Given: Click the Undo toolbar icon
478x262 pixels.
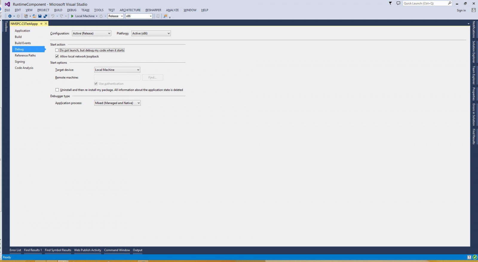Looking at the screenshot, I should pyautogui.click(x=53, y=16).
